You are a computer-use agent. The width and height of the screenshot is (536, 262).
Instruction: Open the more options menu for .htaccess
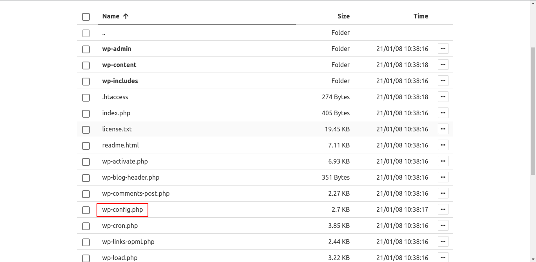click(443, 97)
